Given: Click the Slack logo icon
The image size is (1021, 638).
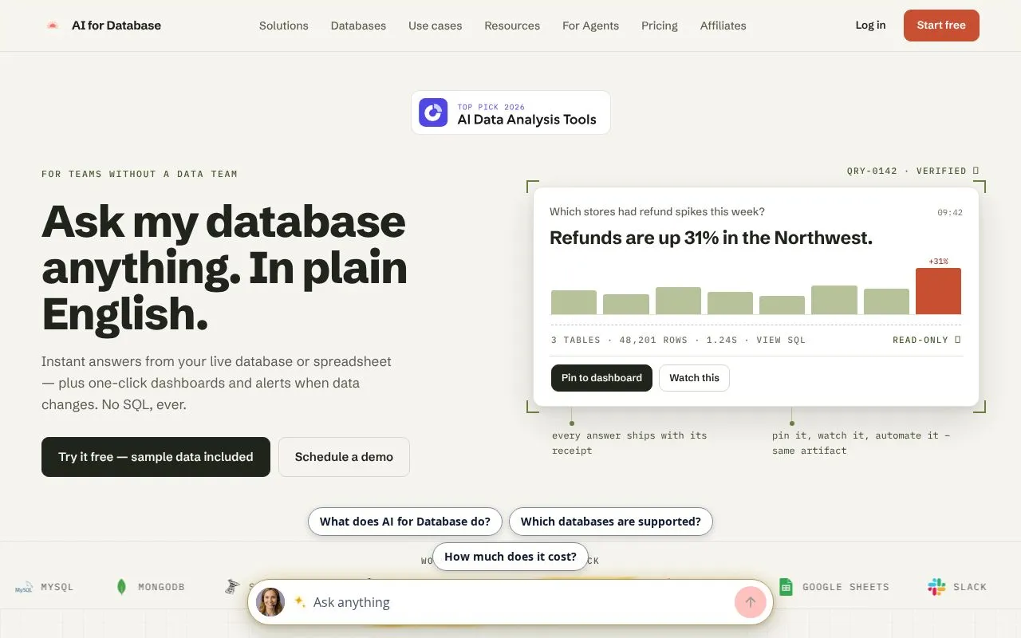Looking at the screenshot, I should pyautogui.click(x=936, y=587).
